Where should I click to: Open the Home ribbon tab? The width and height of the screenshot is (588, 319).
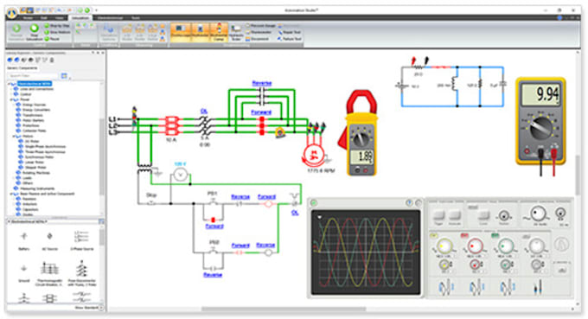click(x=28, y=18)
